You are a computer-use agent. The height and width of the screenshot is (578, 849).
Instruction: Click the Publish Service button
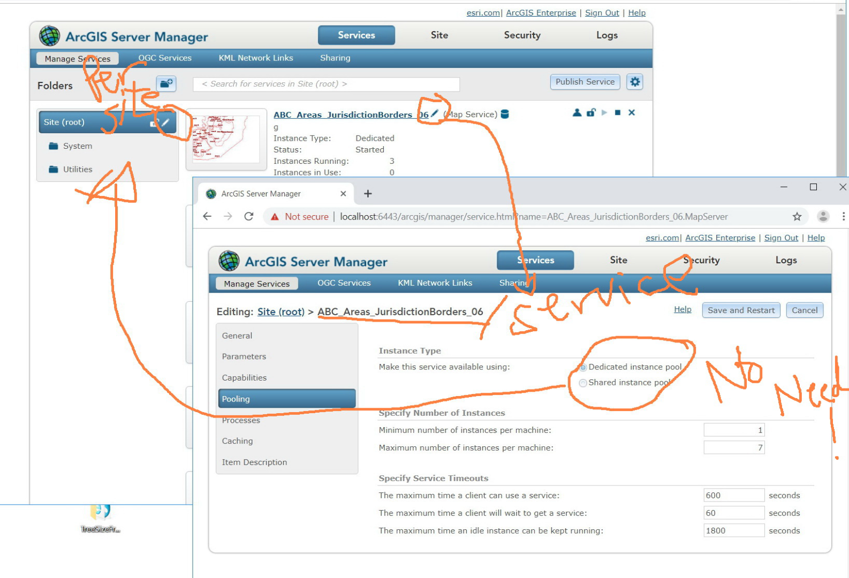(x=585, y=82)
